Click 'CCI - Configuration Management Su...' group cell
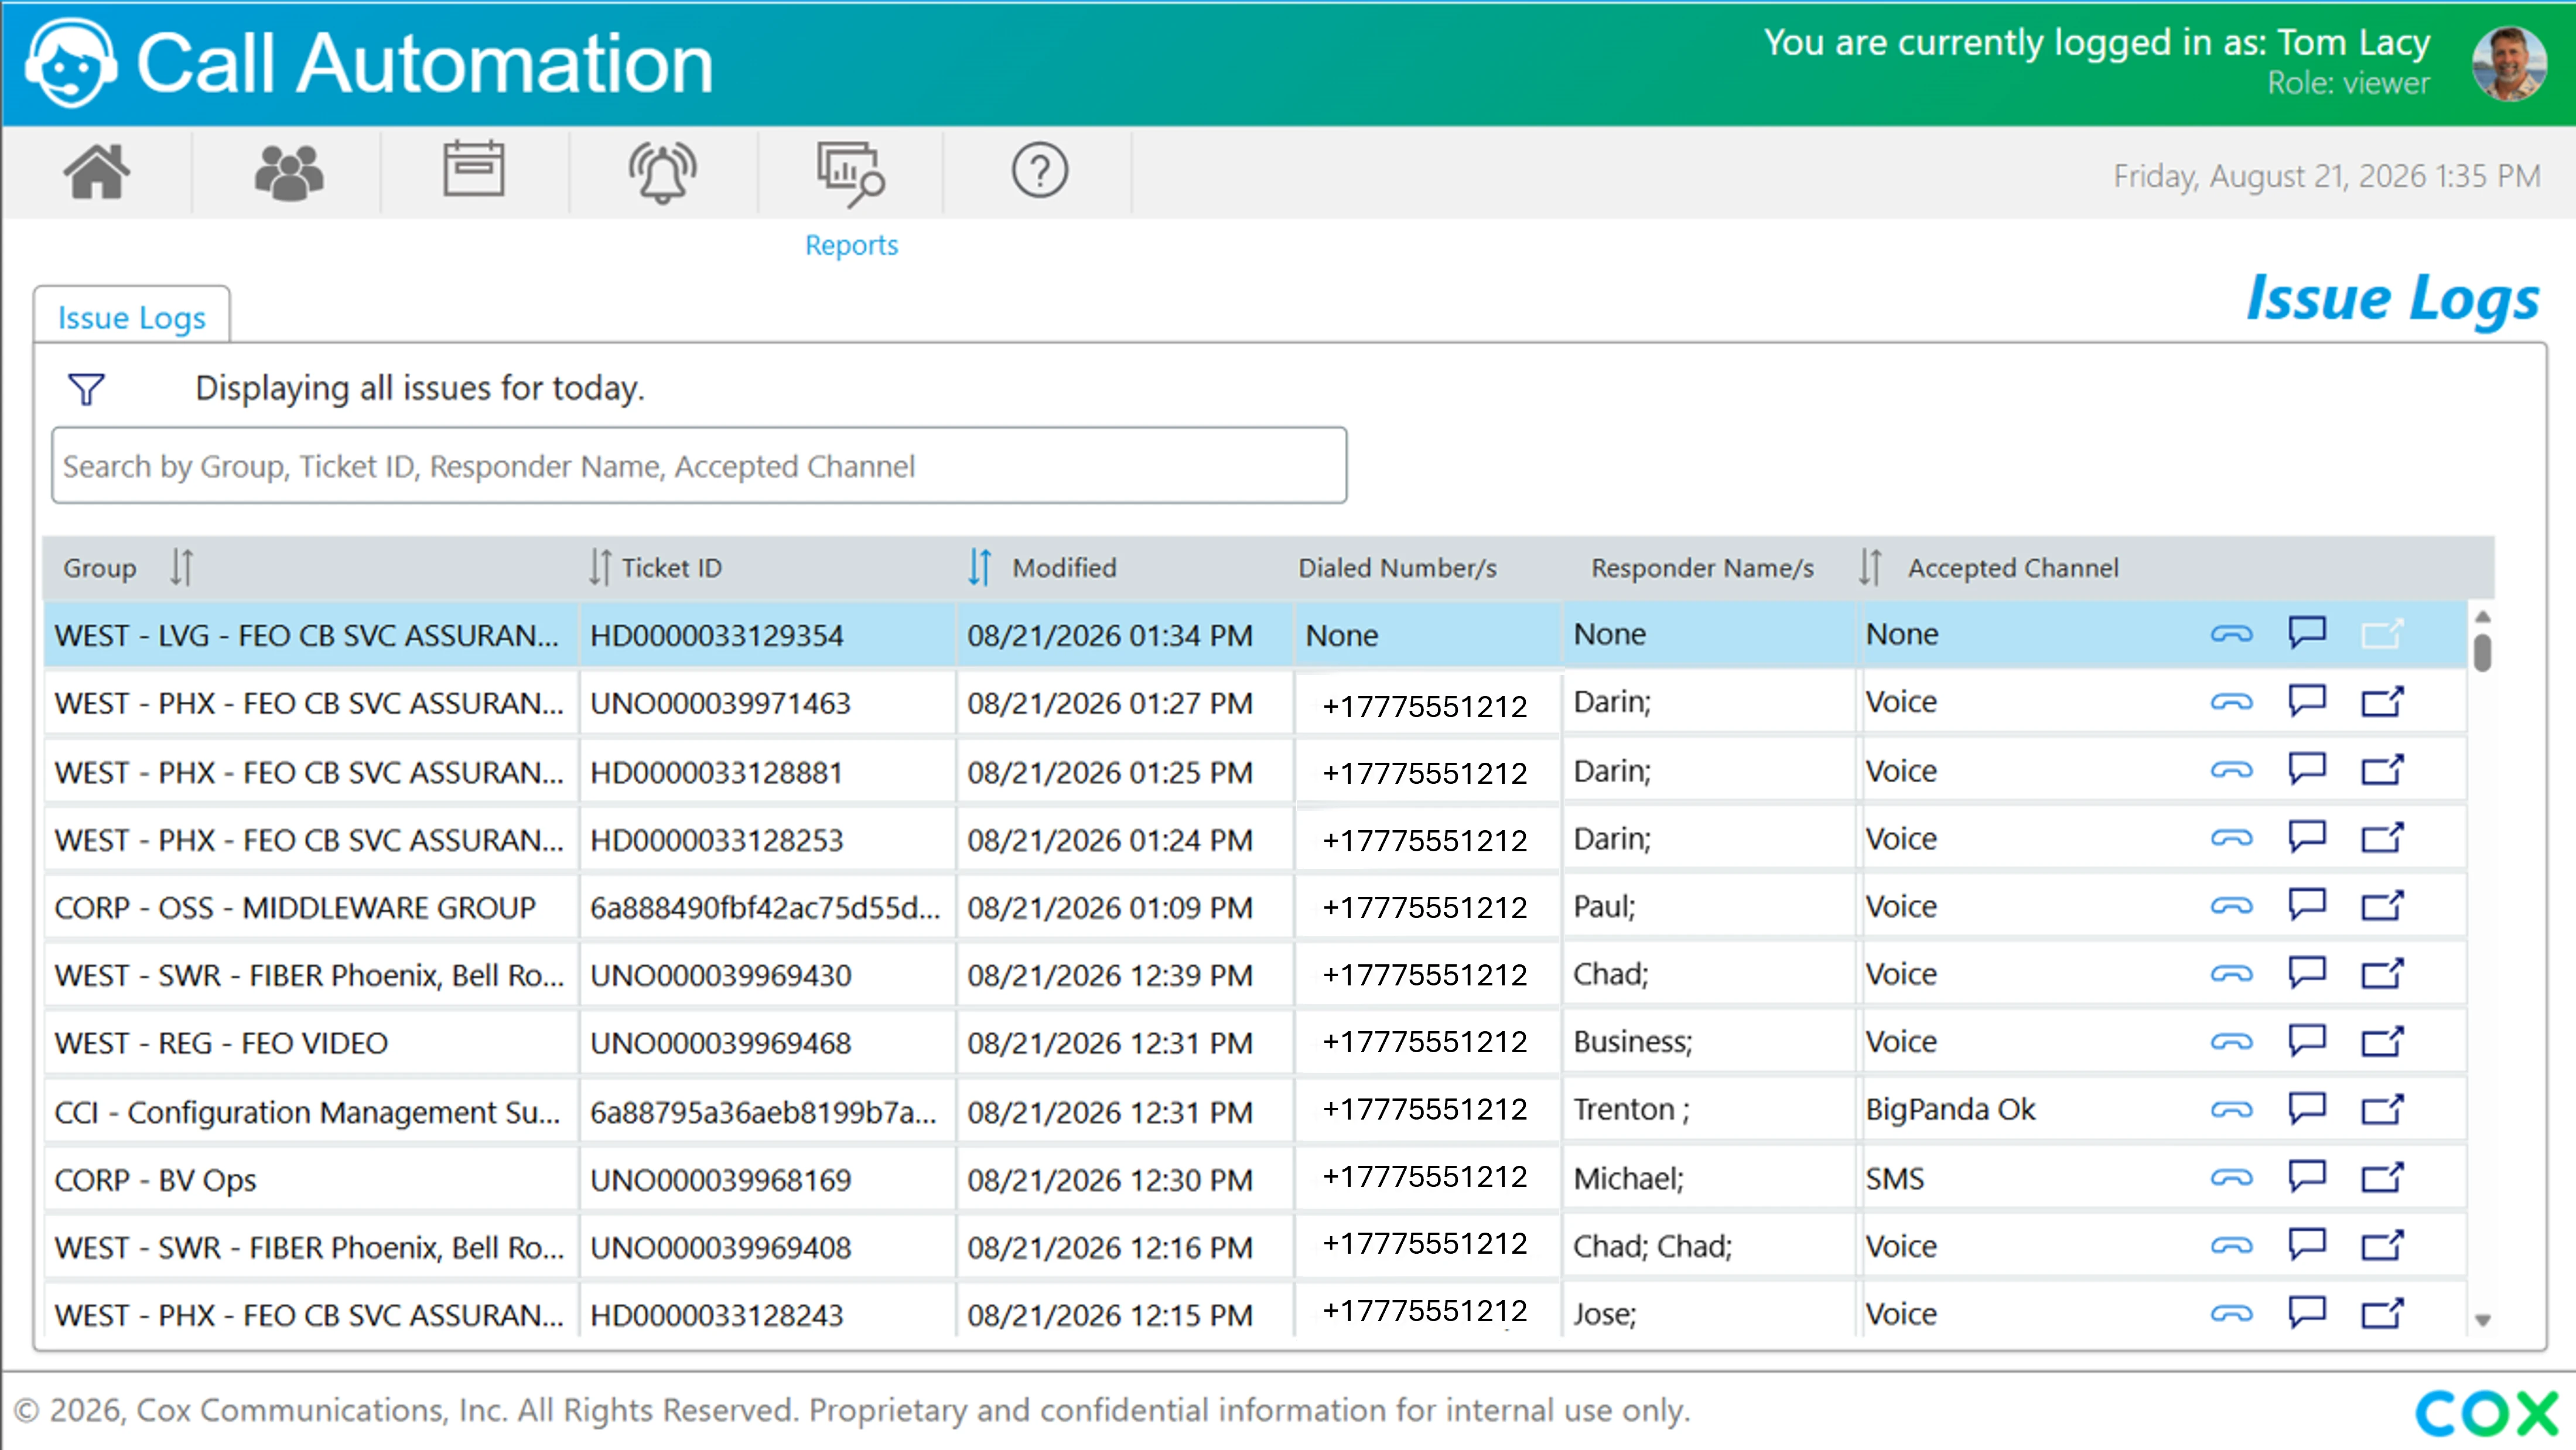 click(x=310, y=1112)
